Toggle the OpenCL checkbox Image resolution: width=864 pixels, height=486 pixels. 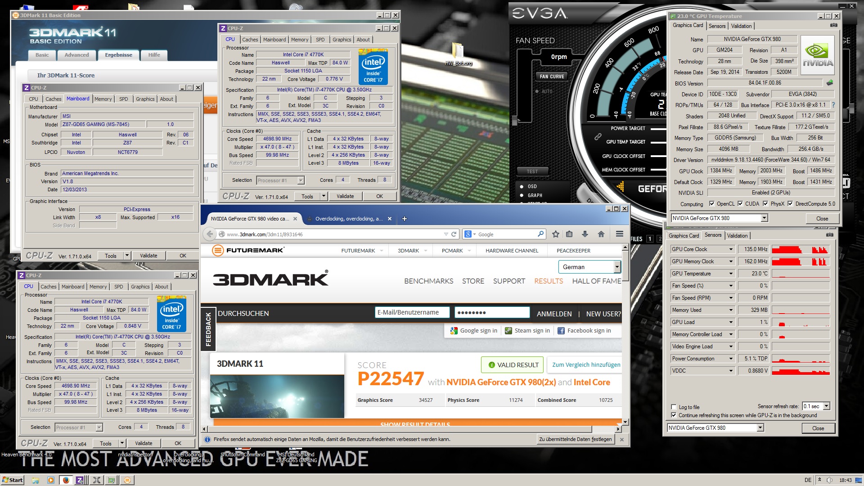712,204
